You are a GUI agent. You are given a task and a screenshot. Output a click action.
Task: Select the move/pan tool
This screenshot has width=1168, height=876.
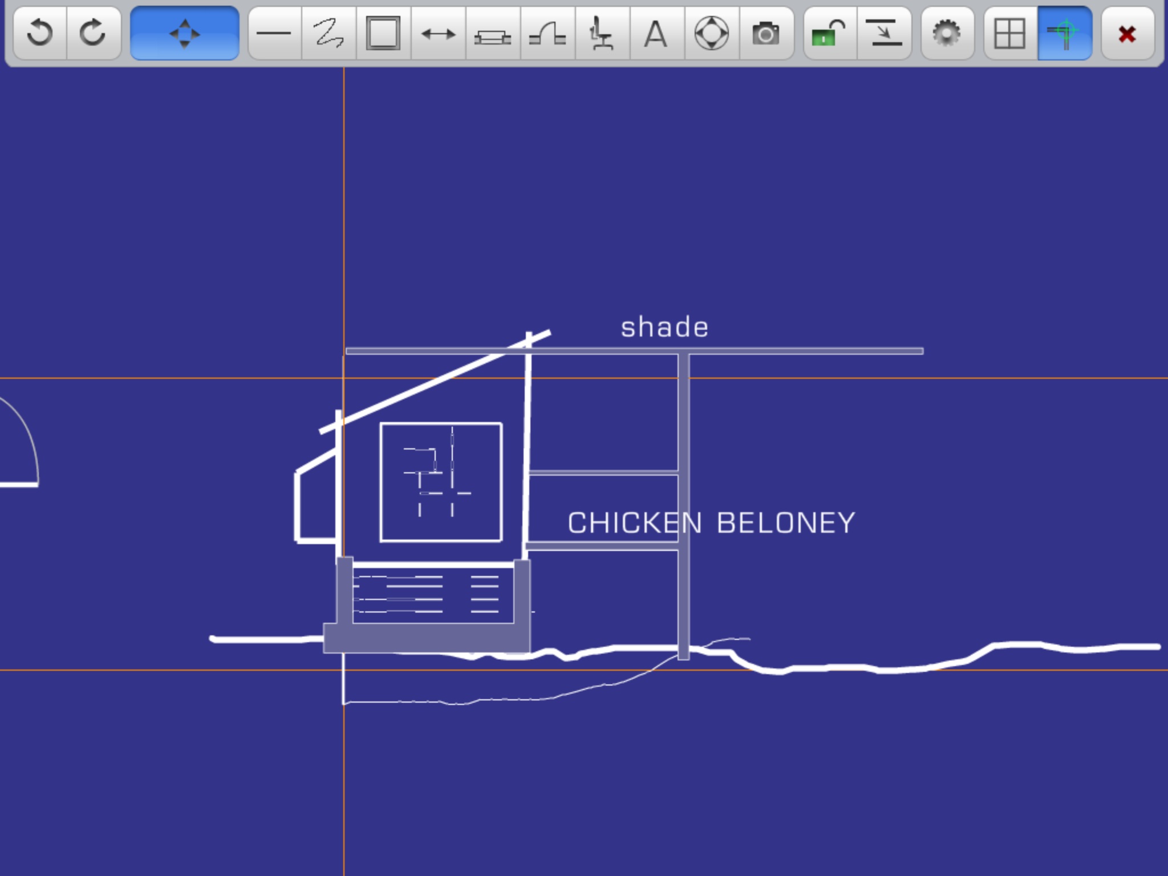pyautogui.click(x=184, y=33)
